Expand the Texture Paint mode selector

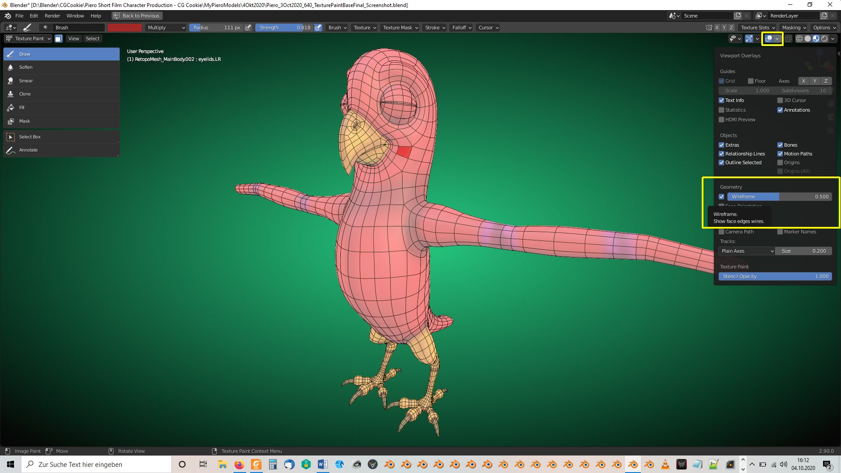[x=28, y=39]
